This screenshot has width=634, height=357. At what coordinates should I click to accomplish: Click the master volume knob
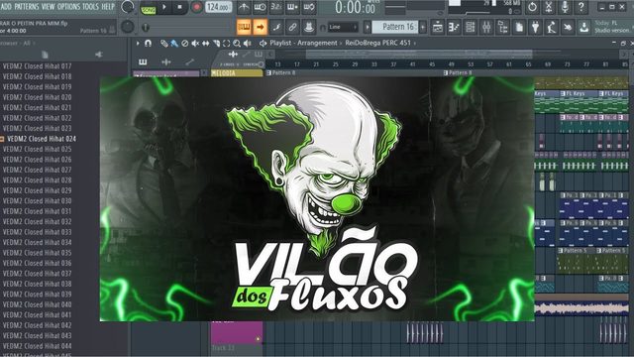(x=128, y=7)
